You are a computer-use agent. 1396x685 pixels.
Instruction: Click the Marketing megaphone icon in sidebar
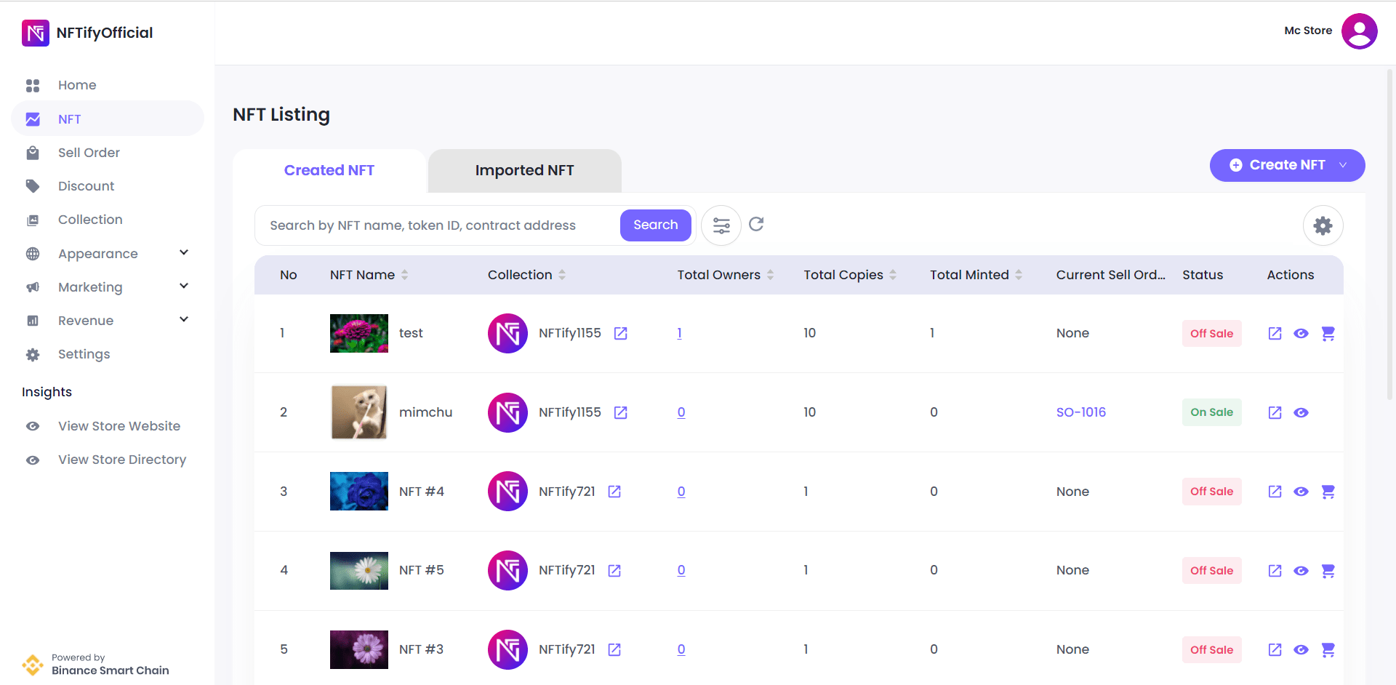pyautogui.click(x=33, y=287)
